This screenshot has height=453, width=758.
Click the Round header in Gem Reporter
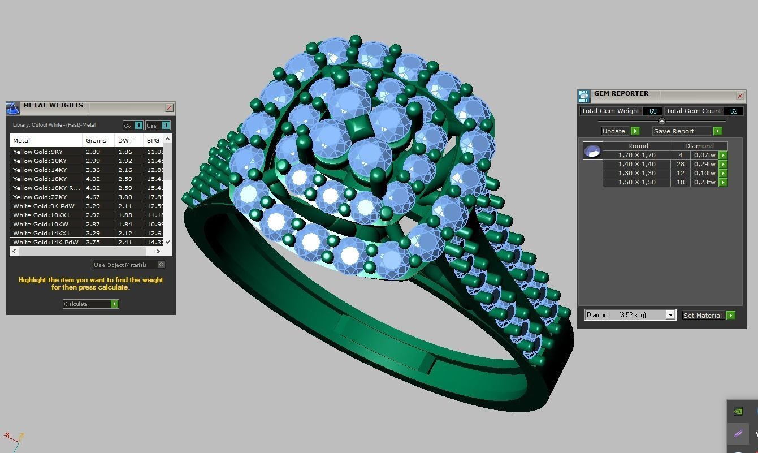coord(638,146)
